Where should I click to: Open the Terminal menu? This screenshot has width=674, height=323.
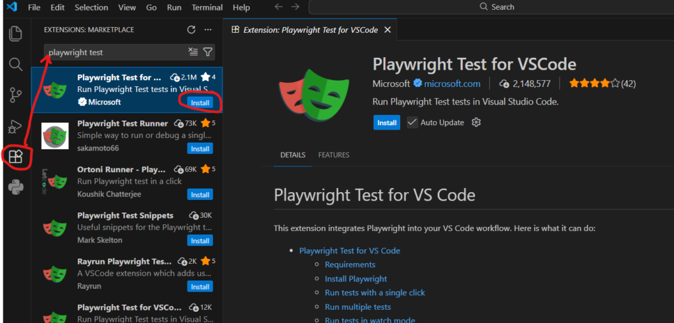(x=206, y=7)
